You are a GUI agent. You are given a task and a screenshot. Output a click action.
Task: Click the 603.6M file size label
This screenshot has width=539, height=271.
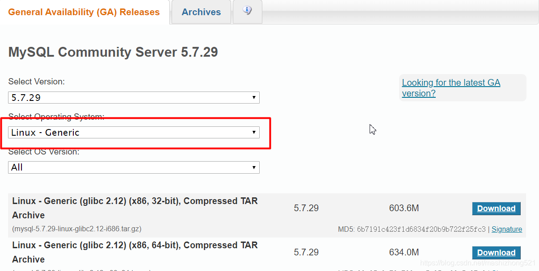pyautogui.click(x=404, y=208)
